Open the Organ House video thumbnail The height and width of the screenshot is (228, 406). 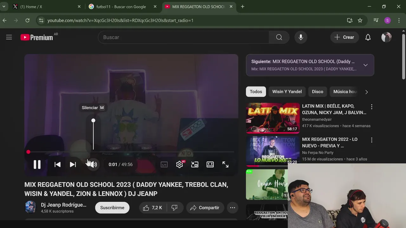(x=267, y=184)
